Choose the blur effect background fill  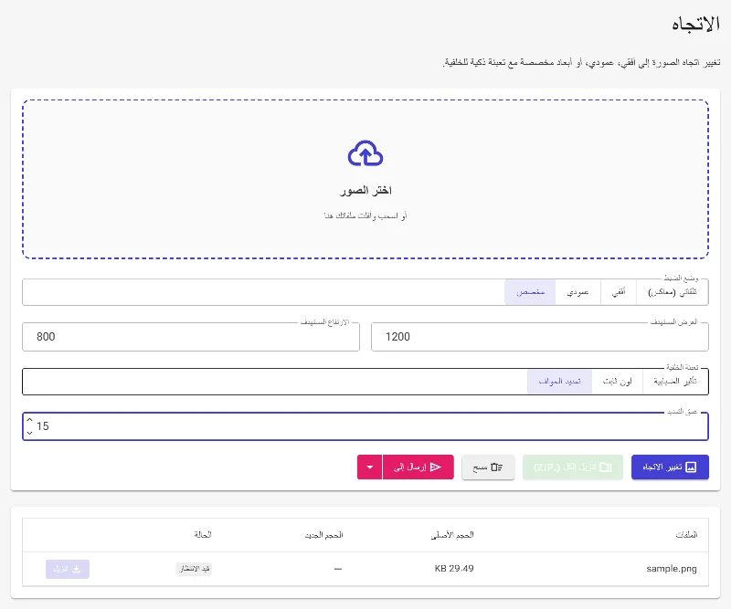(x=675, y=382)
